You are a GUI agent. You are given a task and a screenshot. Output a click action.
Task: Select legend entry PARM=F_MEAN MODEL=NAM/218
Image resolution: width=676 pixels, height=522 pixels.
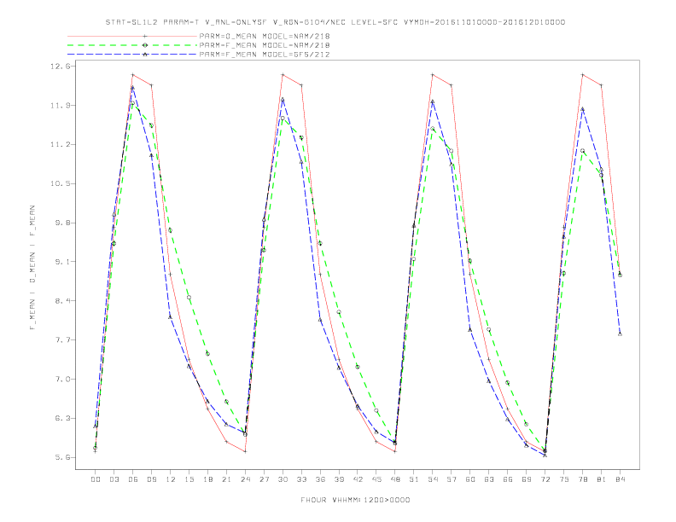click(265, 45)
